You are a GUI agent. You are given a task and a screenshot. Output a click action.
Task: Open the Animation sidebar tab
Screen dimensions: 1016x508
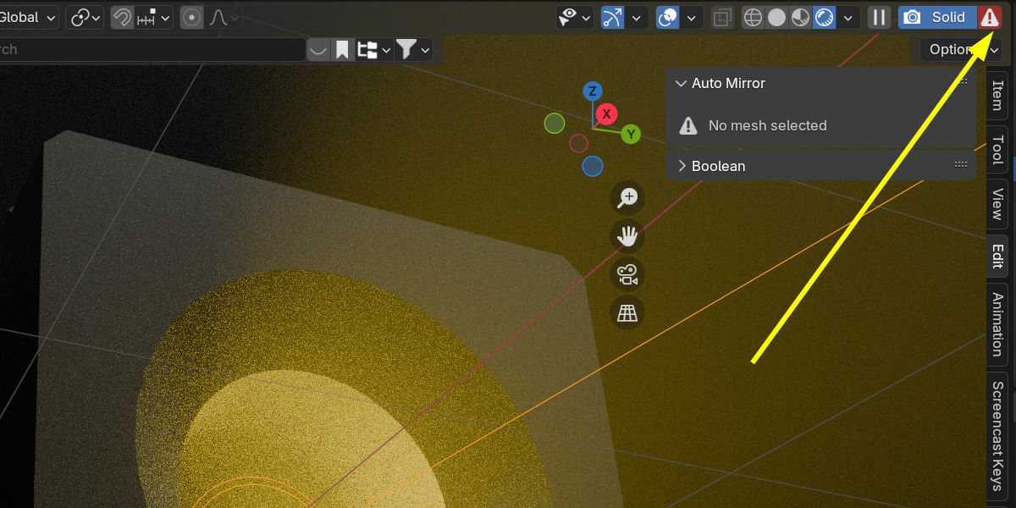point(997,323)
